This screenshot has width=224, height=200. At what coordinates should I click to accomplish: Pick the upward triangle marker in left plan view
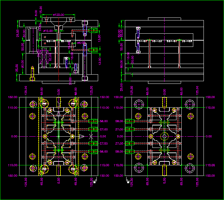pos(58,113)
